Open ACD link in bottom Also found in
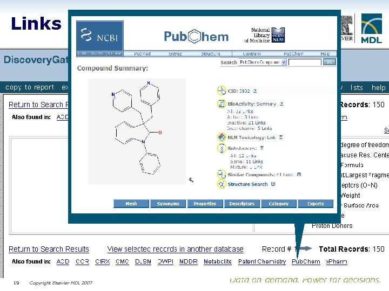 63,261
